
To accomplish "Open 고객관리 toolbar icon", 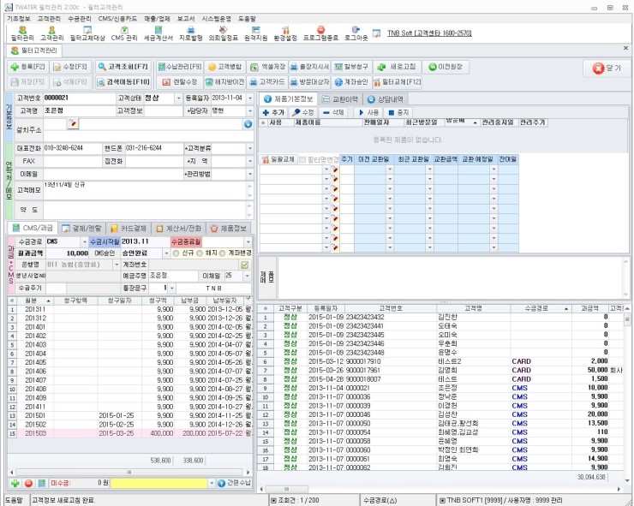I will [x=51, y=33].
